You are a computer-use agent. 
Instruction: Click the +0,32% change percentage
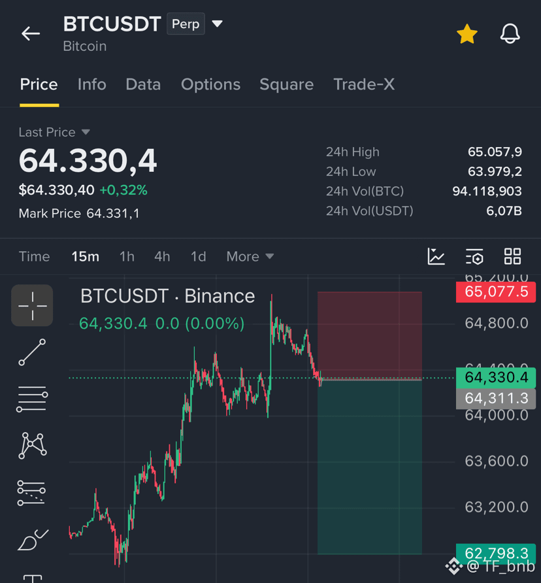click(123, 190)
